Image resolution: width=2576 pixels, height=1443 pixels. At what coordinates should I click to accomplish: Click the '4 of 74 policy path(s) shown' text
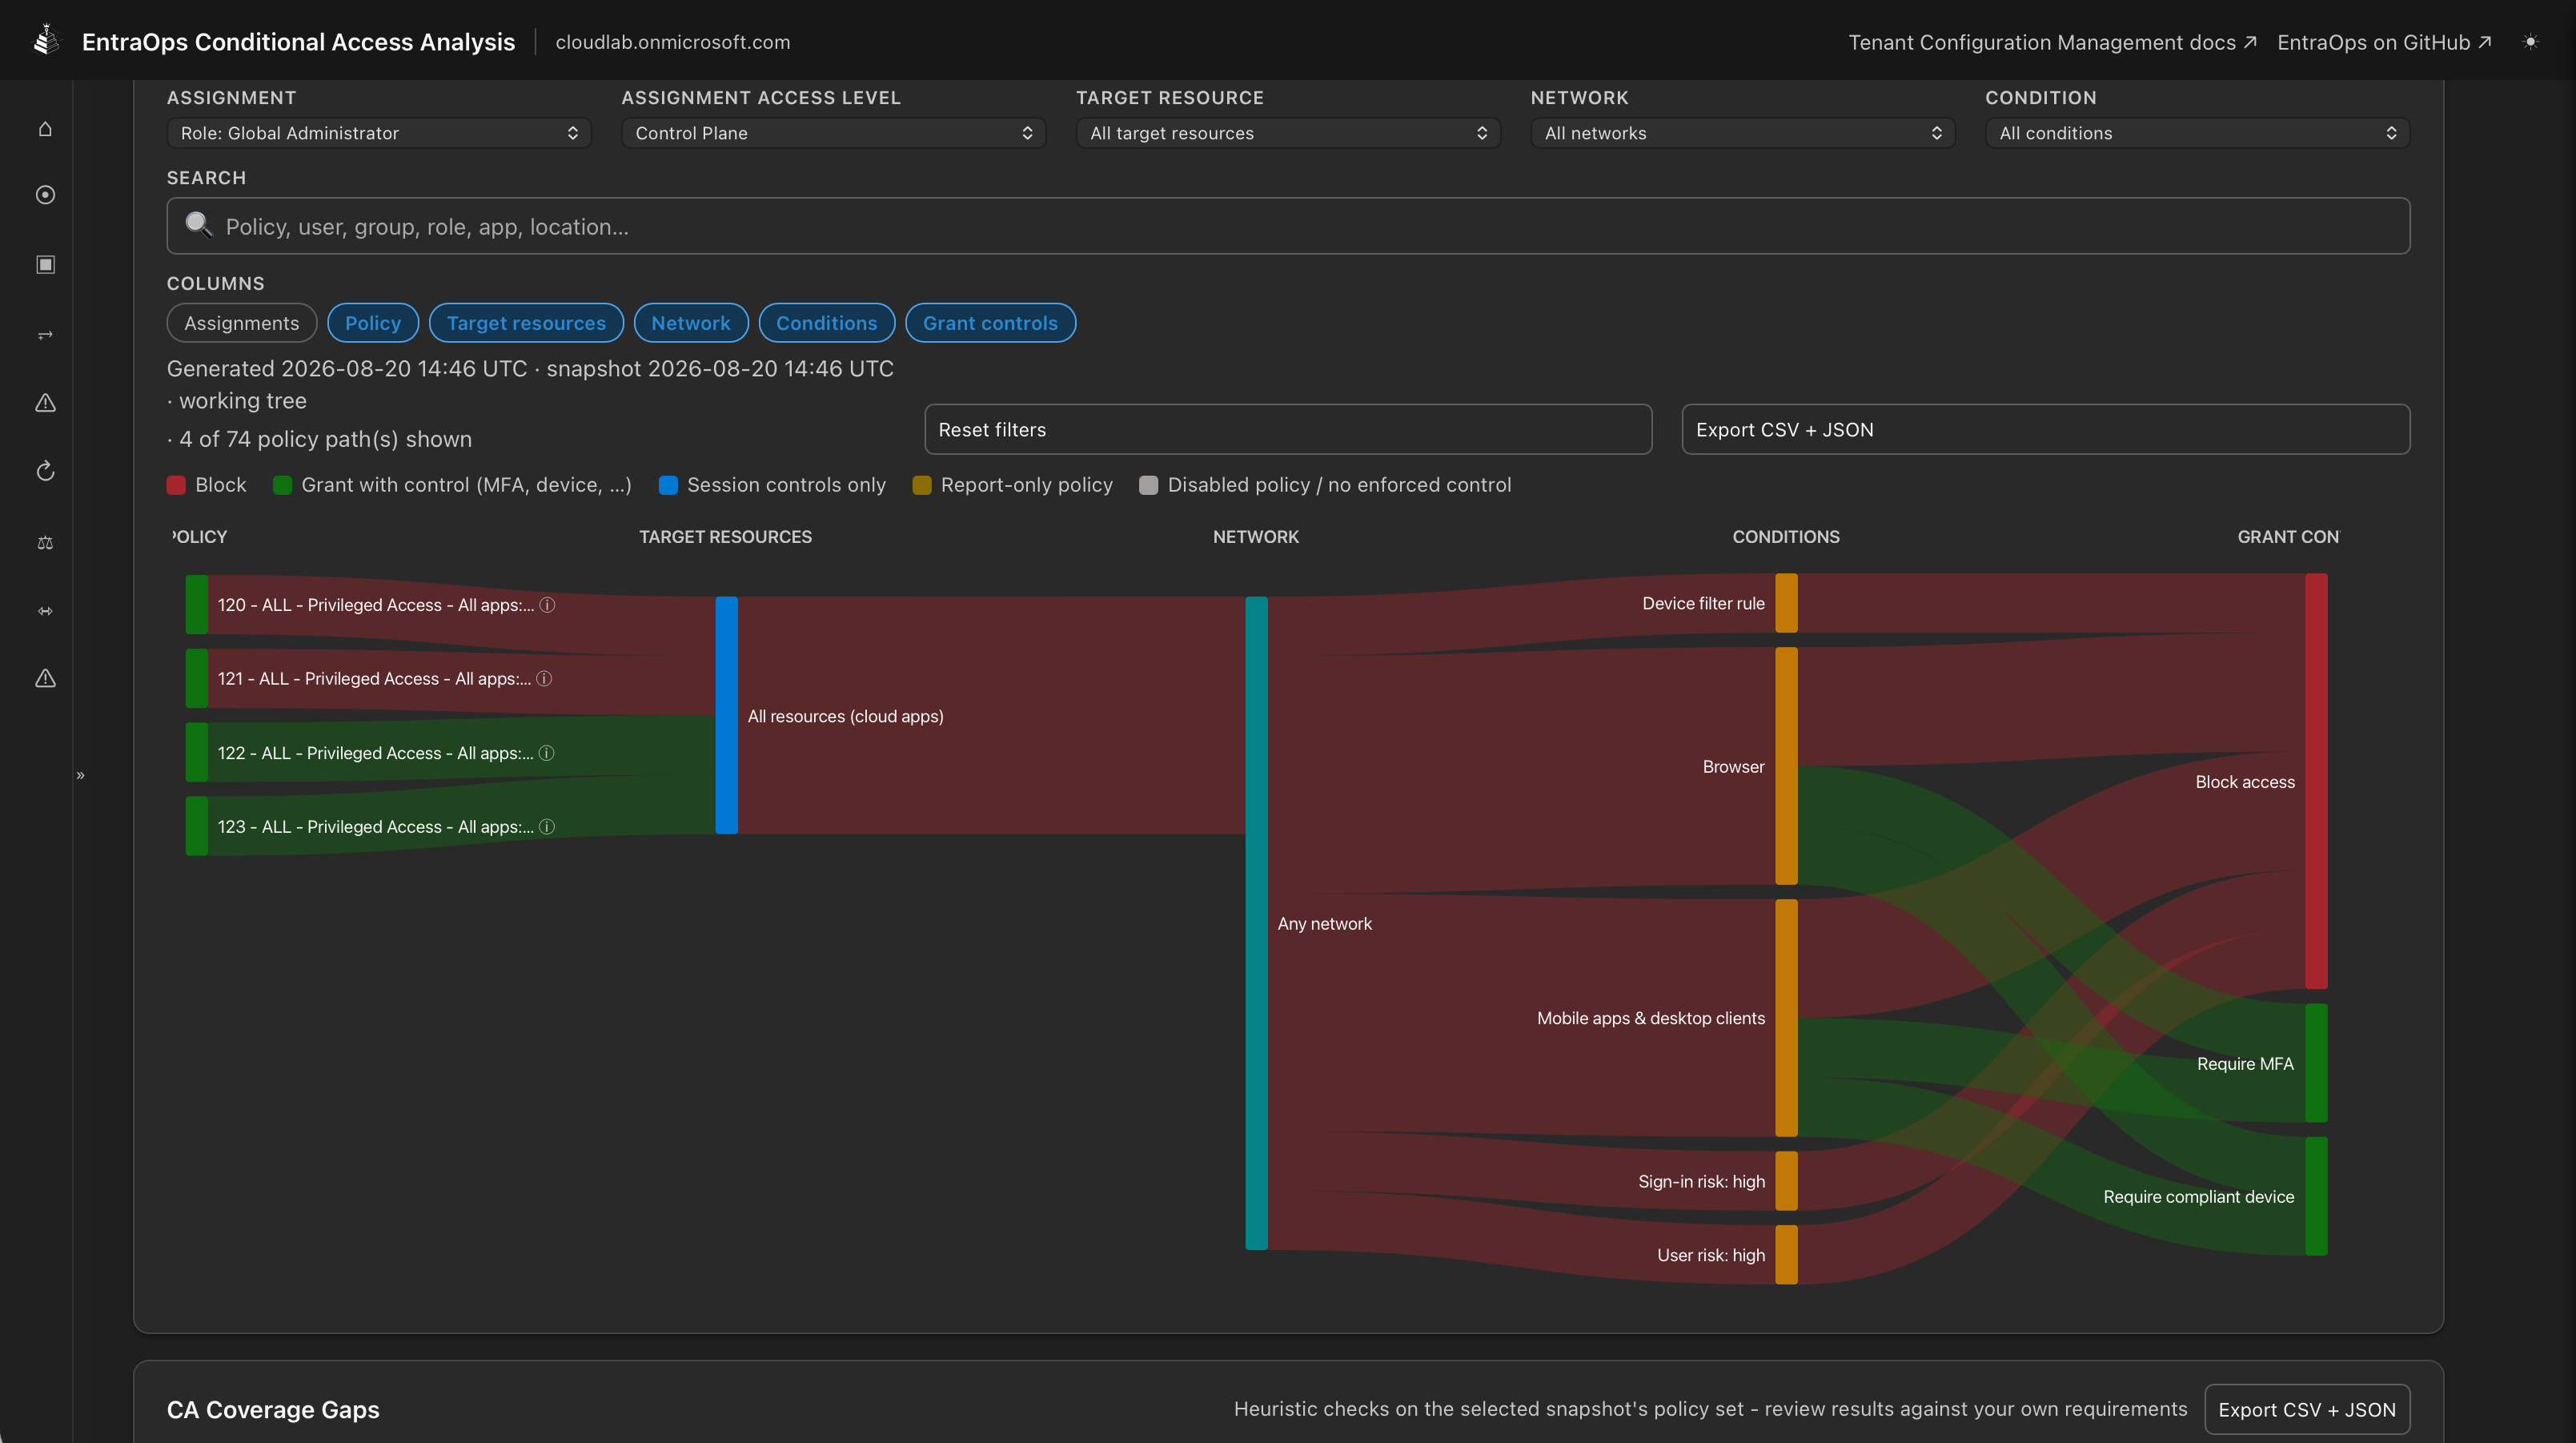pos(325,440)
